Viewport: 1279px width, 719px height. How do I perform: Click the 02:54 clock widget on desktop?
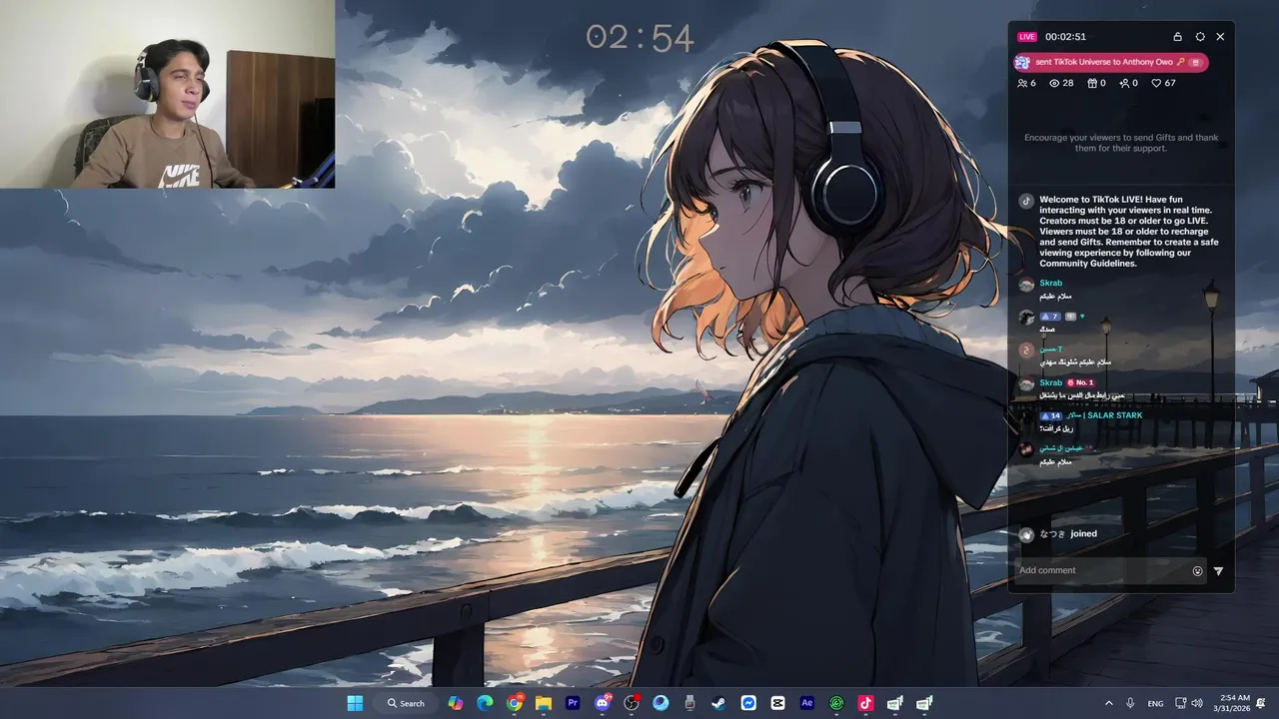(639, 38)
